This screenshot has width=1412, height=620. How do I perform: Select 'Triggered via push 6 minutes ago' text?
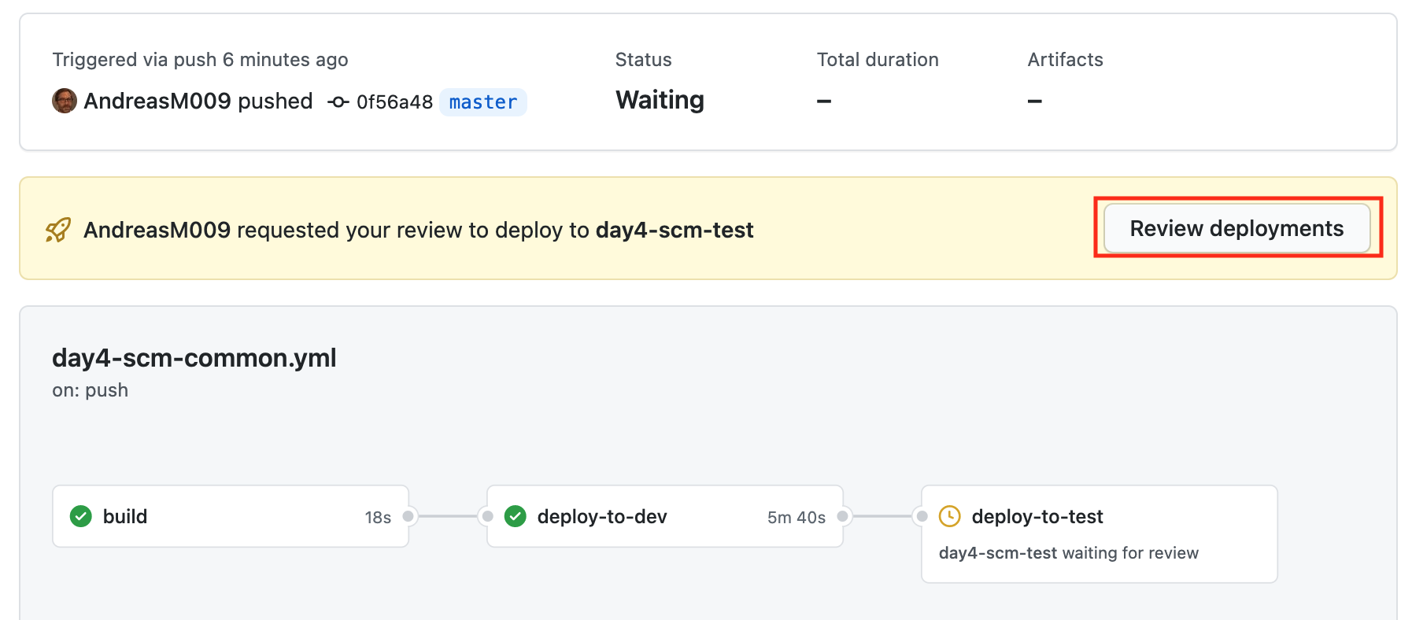pos(200,60)
